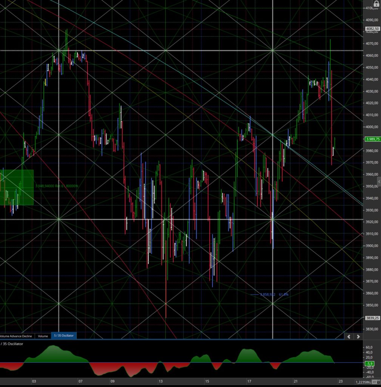Image resolution: width=381 pixels, height=387 pixels.
Task: Switch to the Volume indicator tab
Action: 43,336
